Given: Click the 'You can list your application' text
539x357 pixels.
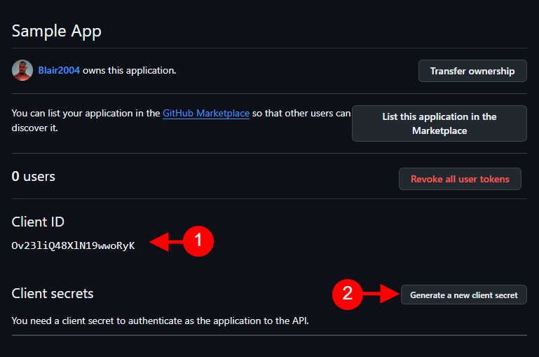Looking at the screenshot, I should coord(181,113).
